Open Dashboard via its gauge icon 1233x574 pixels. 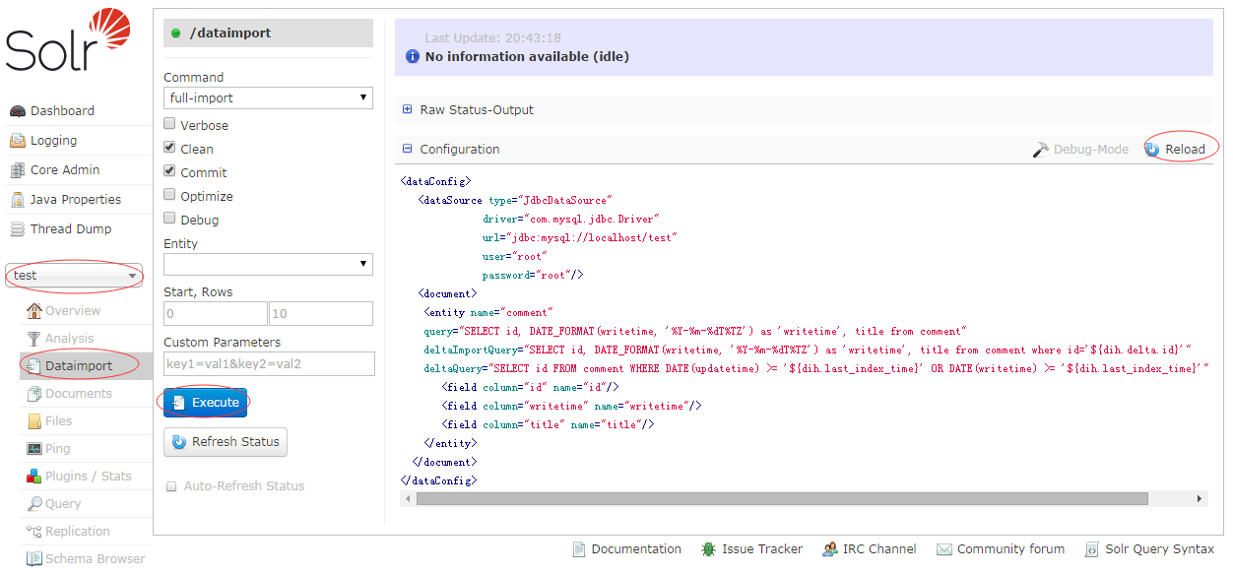click(x=18, y=111)
